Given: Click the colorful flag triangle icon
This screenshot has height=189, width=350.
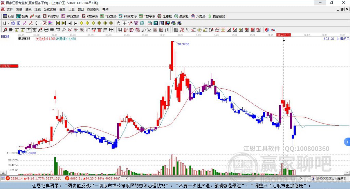Looking at the screenshot, I should coord(51,23).
